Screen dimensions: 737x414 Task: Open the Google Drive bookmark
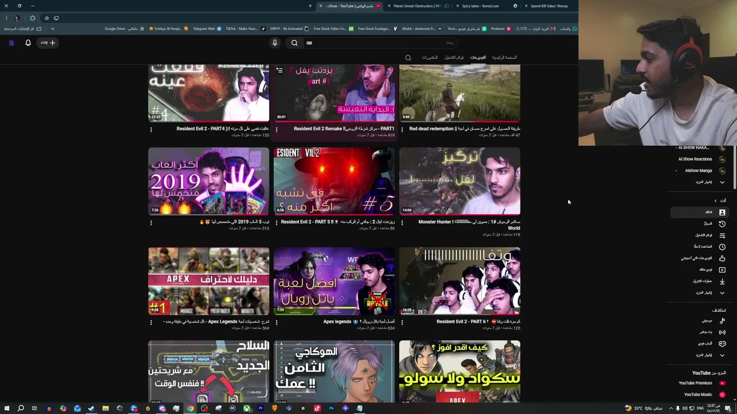(x=125, y=29)
